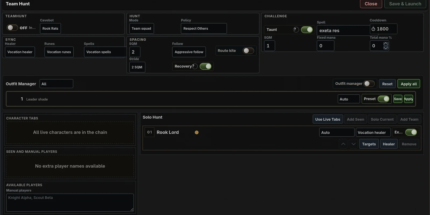Move Rook Lord up with the arrow
The height and width of the screenshot is (215, 430).
tap(343, 144)
